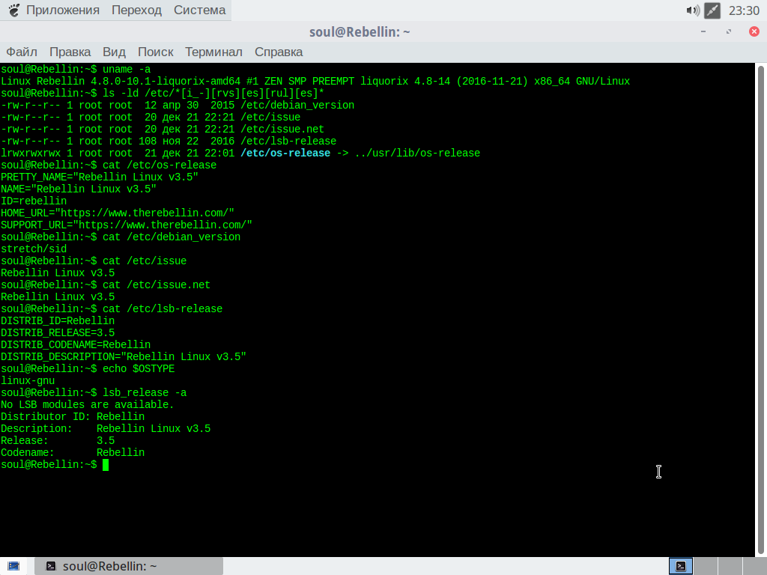Switch to Workspace 4 in the pager

(754, 566)
